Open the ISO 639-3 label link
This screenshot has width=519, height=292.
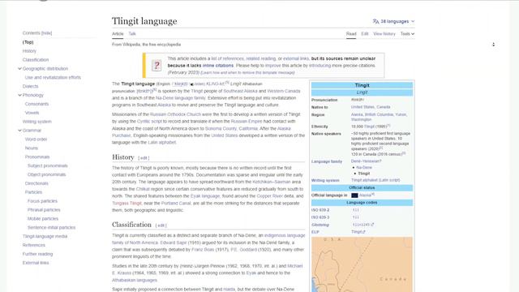(320, 217)
